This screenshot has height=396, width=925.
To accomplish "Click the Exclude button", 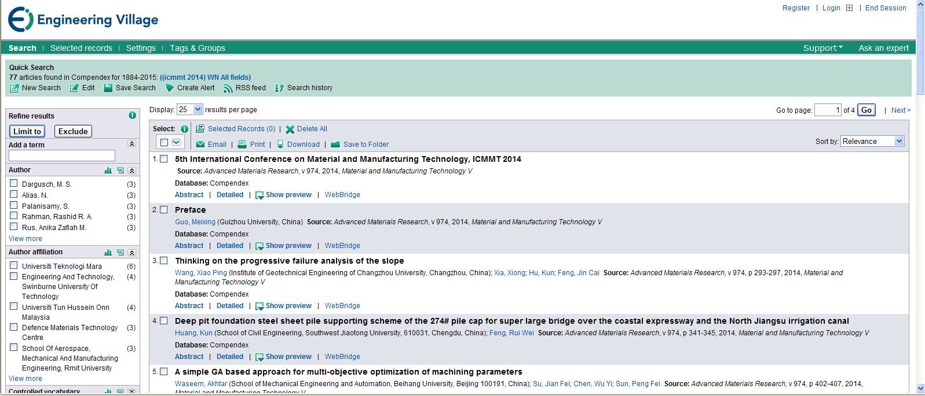I will (73, 131).
